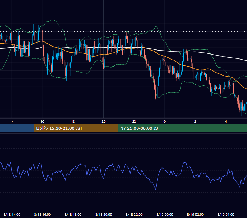247x218 pixels.
Task: Click the 22 hour axis label
Action: tap(134, 122)
